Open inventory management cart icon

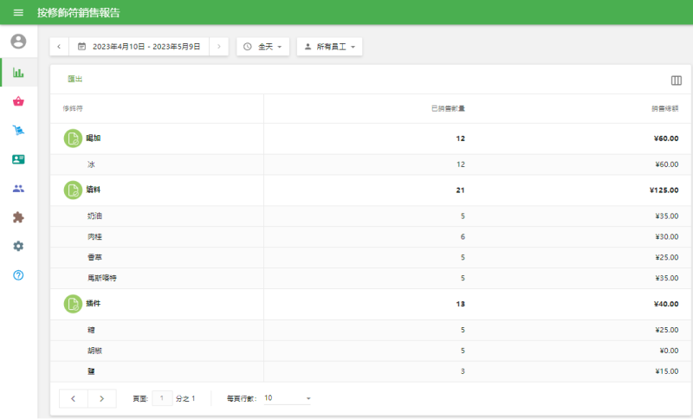[18, 131]
